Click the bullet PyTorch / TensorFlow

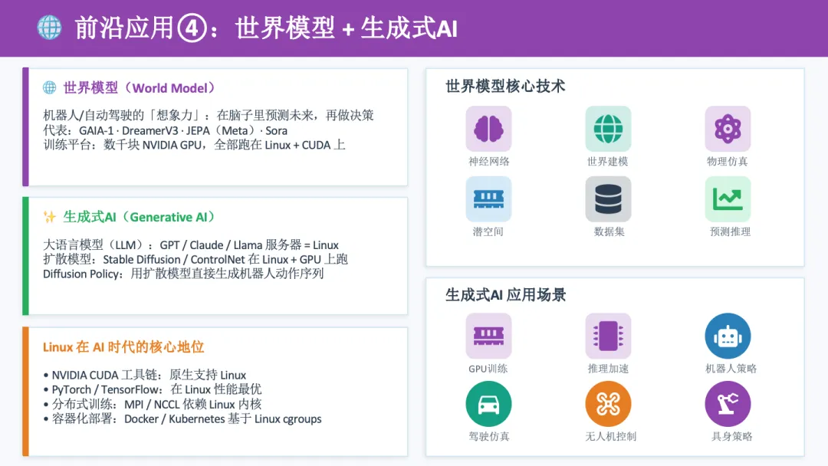click(x=152, y=389)
